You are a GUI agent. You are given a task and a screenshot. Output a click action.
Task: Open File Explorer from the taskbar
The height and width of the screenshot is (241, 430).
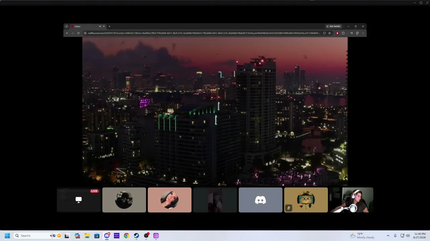pos(87,236)
